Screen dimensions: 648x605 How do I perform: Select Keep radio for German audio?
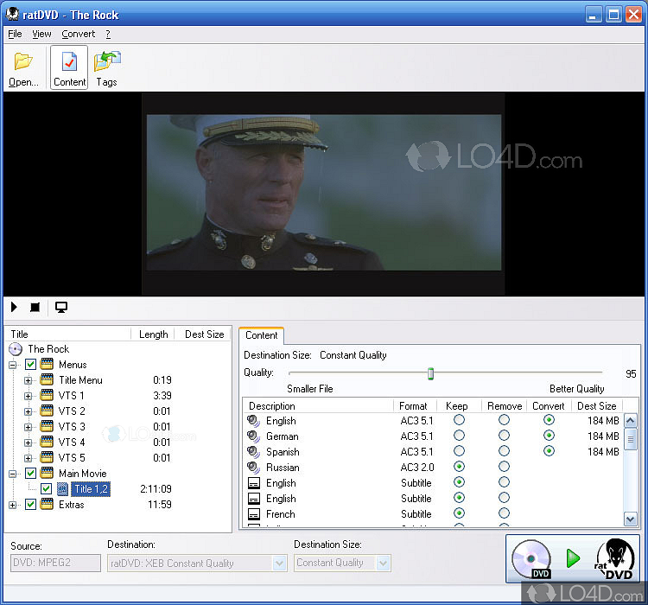[x=459, y=436]
